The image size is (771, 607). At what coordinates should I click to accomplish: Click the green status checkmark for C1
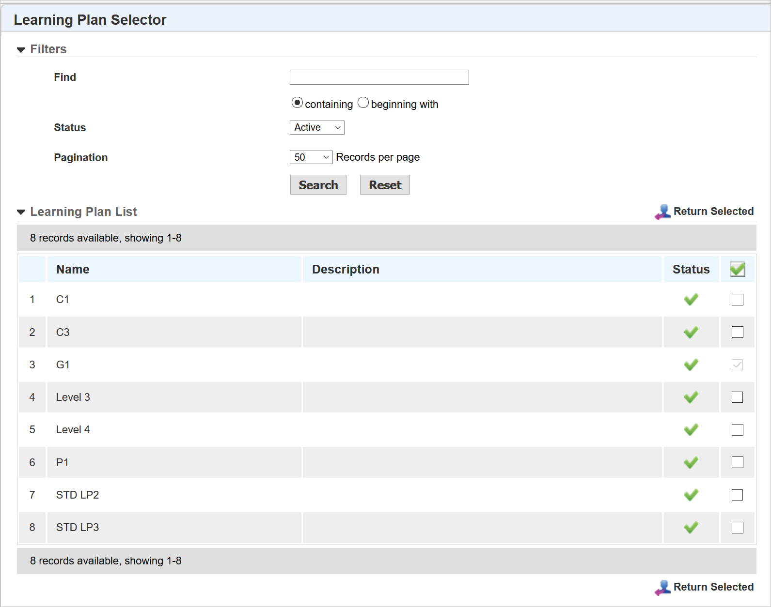coord(691,300)
